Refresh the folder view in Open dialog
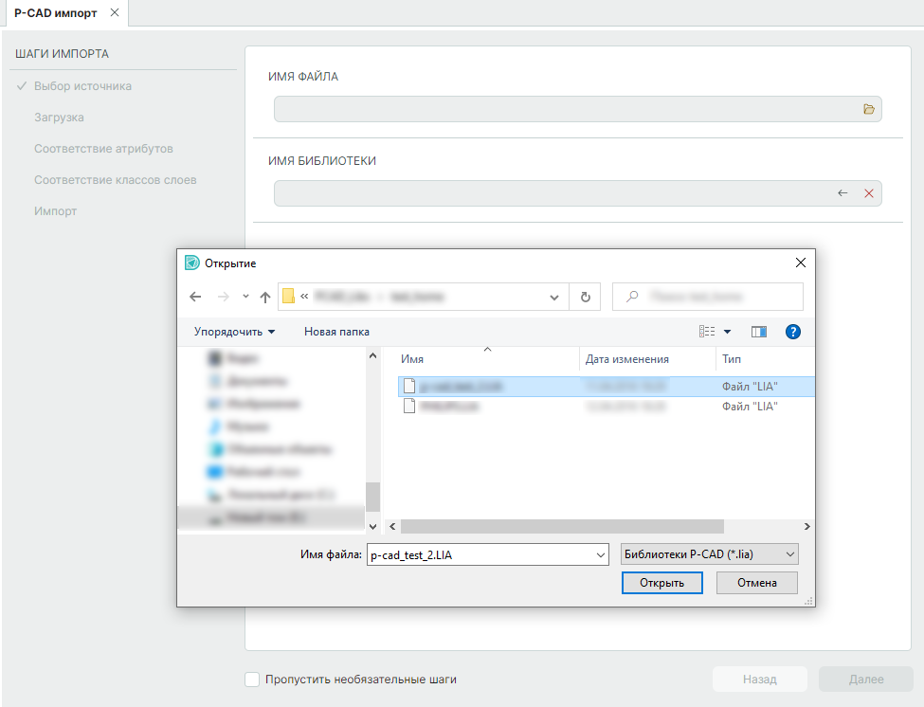The image size is (924, 707). tap(585, 297)
